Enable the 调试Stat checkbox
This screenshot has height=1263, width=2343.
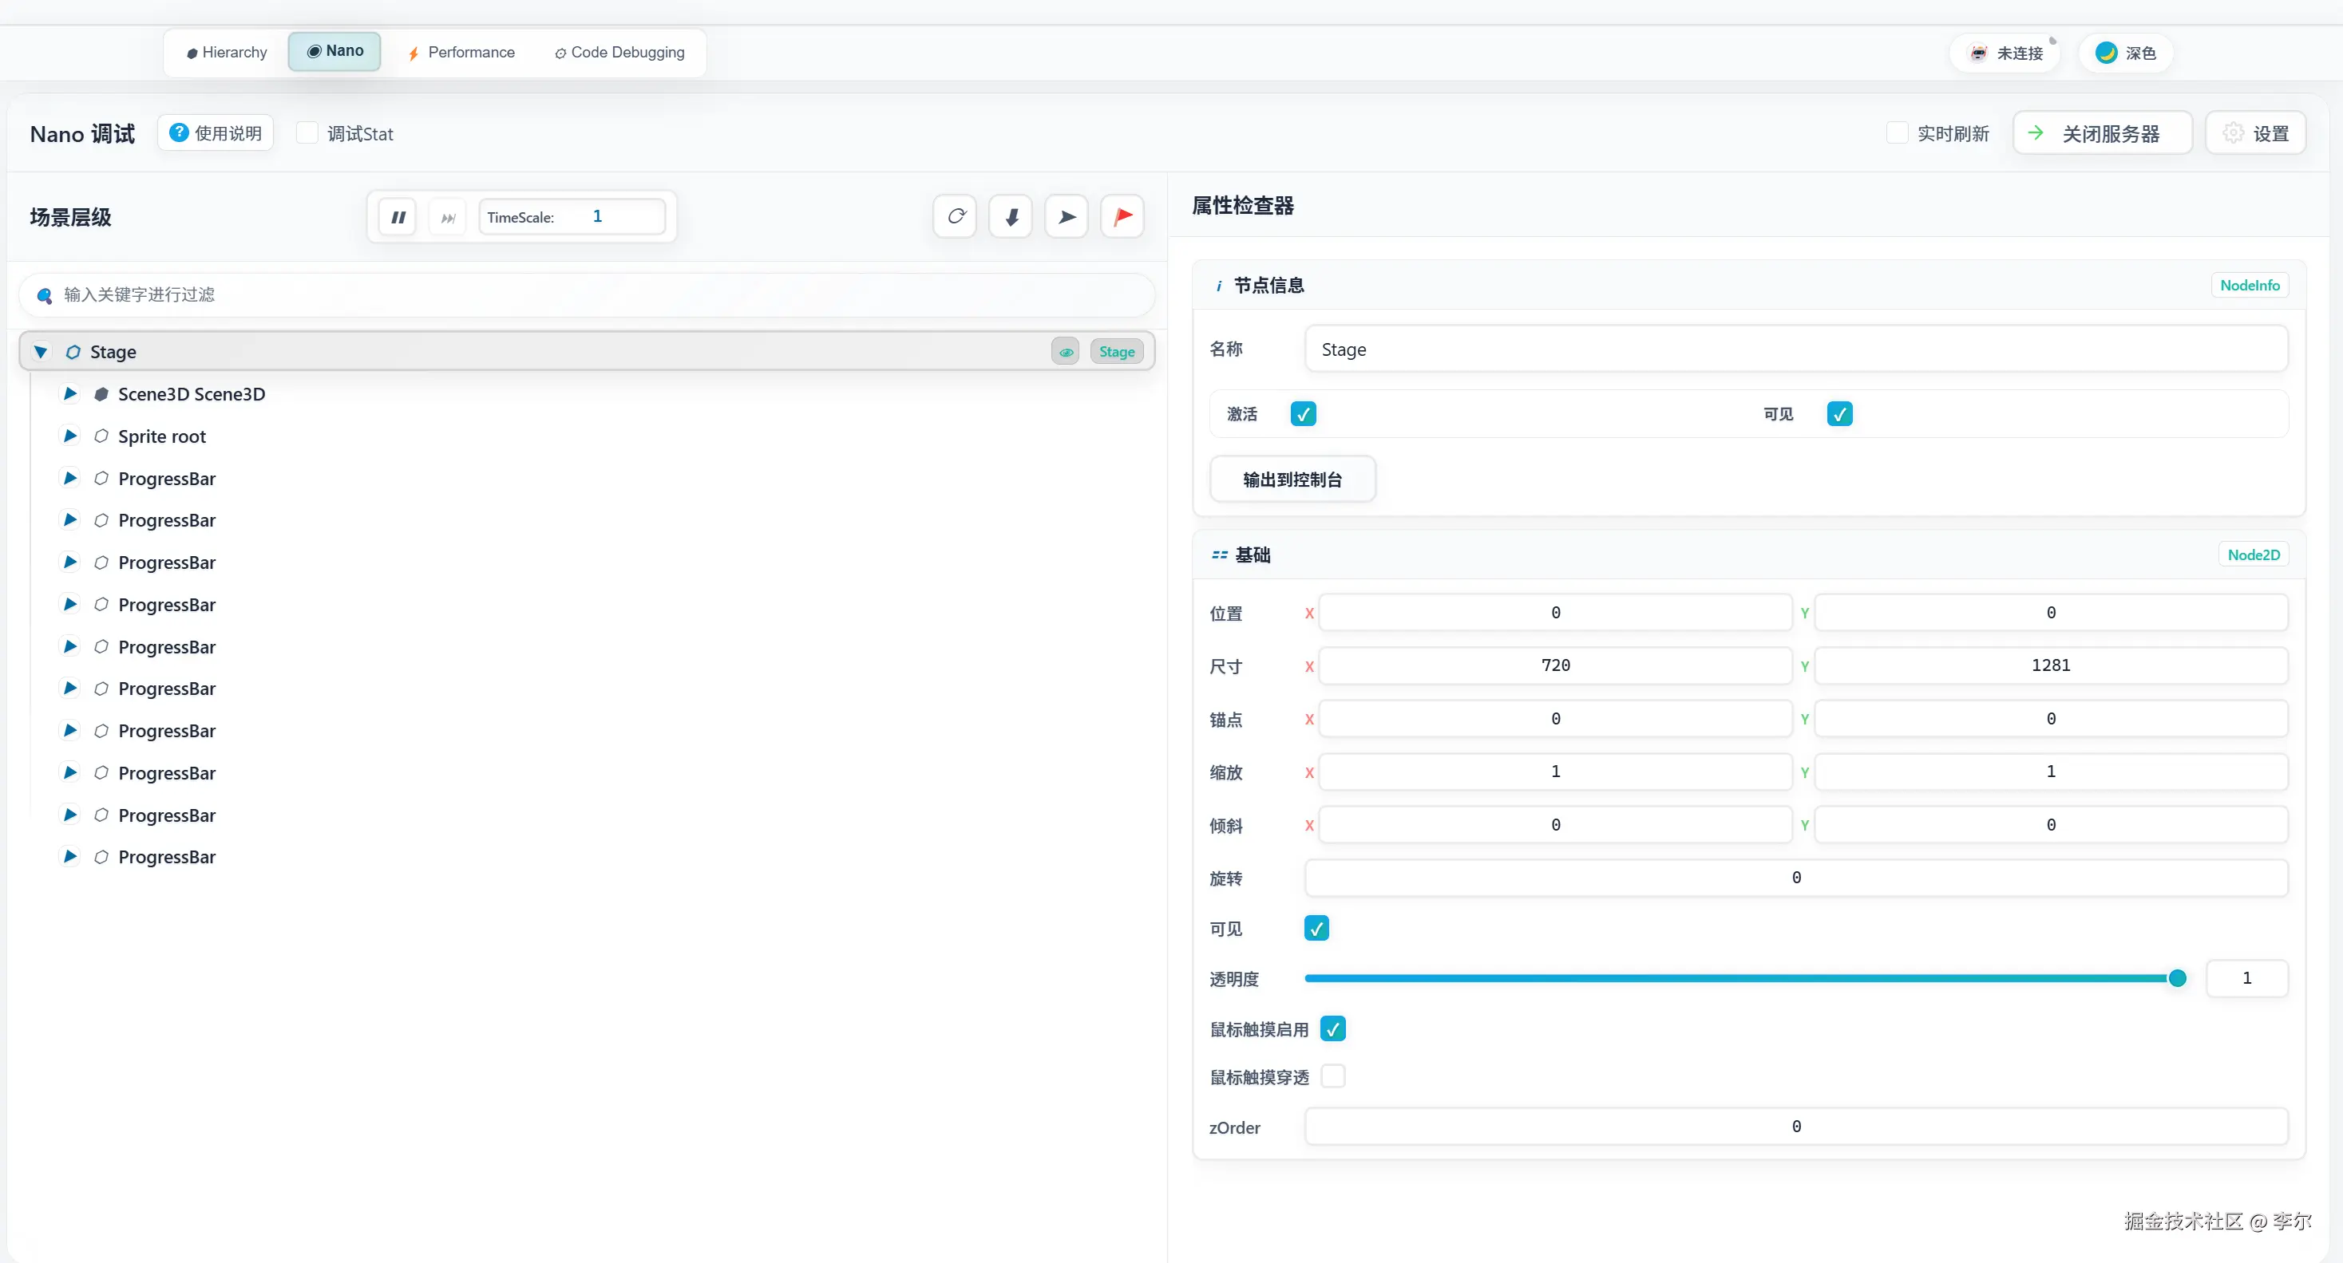307,132
